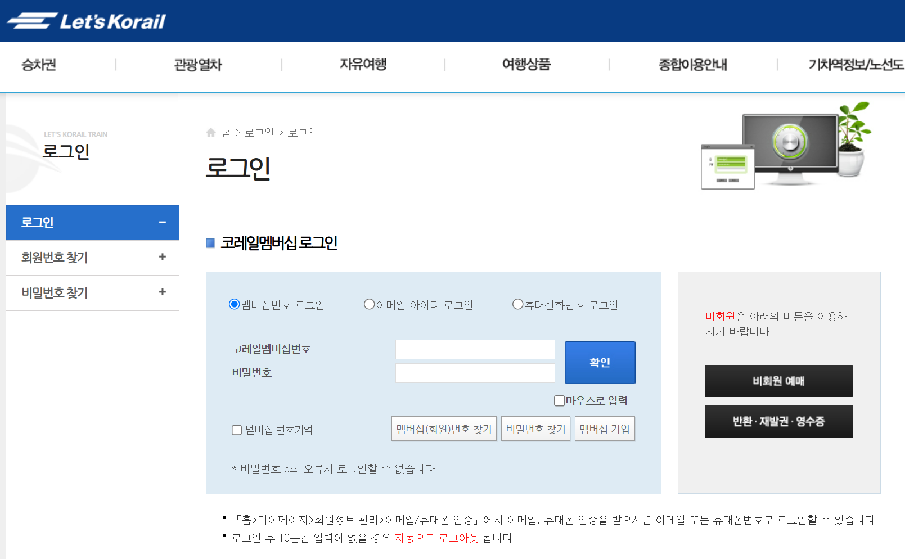Select 회원번호 찾기 in the sidebar
This screenshot has height=559, width=905.
pos(93,258)
